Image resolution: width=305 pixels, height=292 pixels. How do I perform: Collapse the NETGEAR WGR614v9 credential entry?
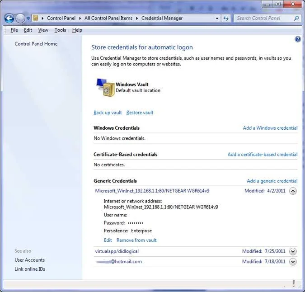293,191
